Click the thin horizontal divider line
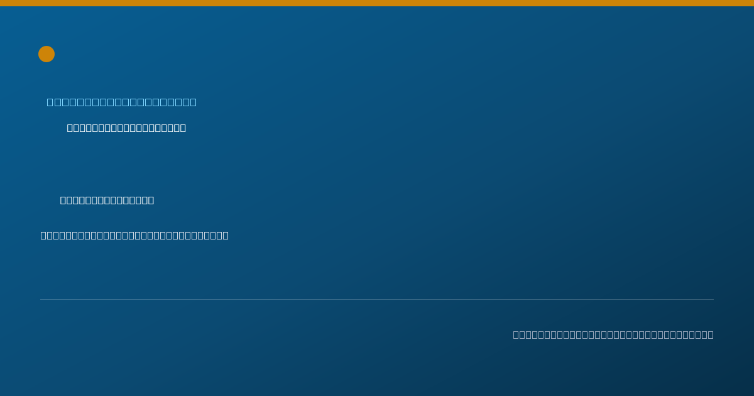This screenshot has width=754, height=396. click(x=377, y=300)
